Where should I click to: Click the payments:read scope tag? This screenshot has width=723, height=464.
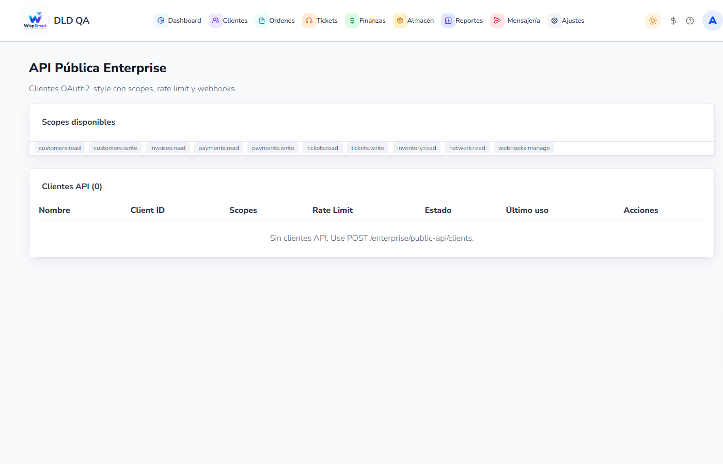tap(219, 148)
